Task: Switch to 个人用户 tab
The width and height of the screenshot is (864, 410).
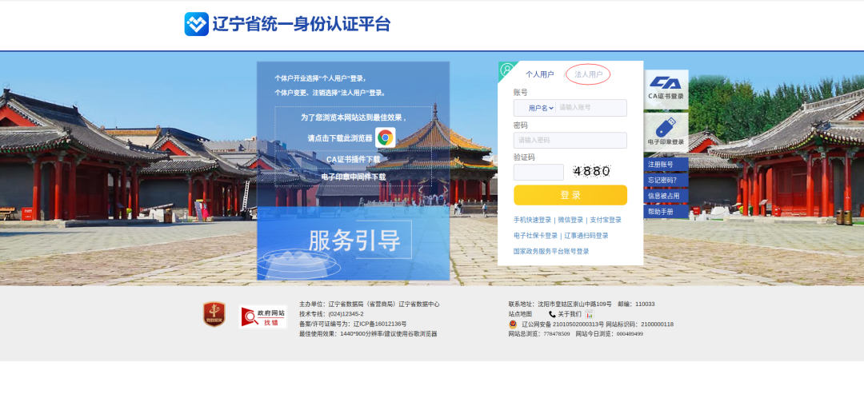Action: point(539,74)
